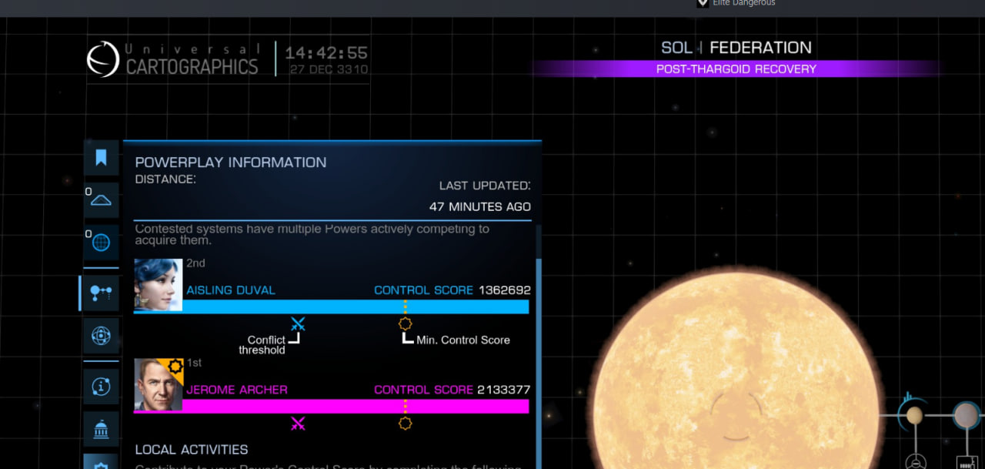
Task: Click orange gear marker under Jerome Archer bar
Action: 405,423
